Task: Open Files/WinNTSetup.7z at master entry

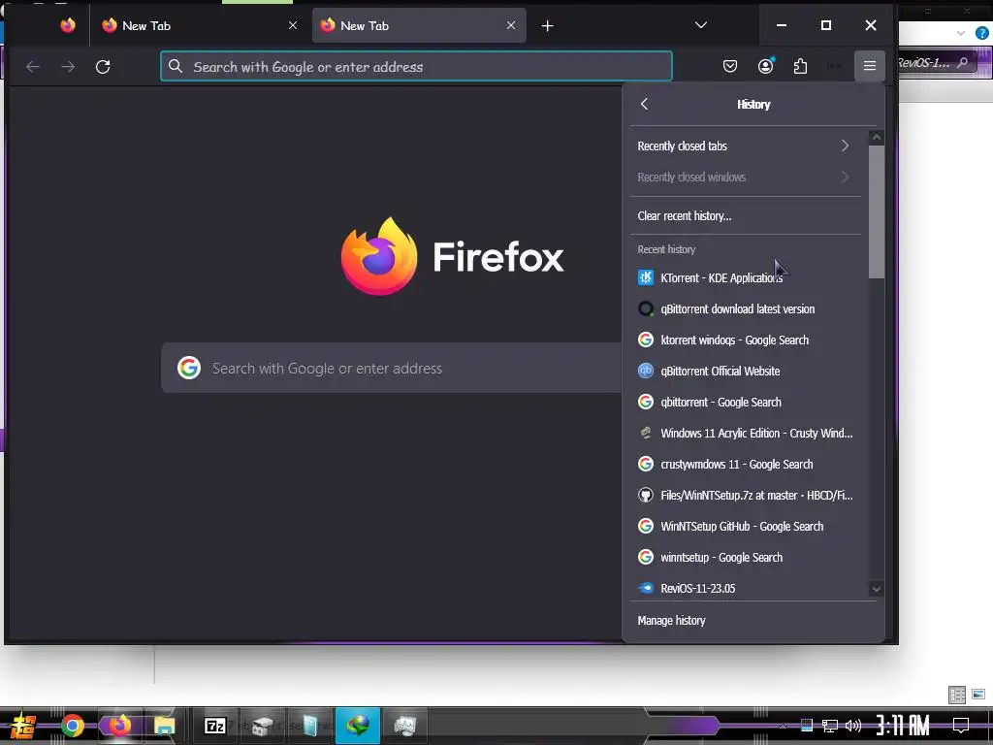Action: 746,496
